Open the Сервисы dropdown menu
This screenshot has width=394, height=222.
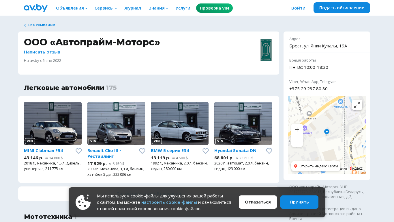(106, 8)
